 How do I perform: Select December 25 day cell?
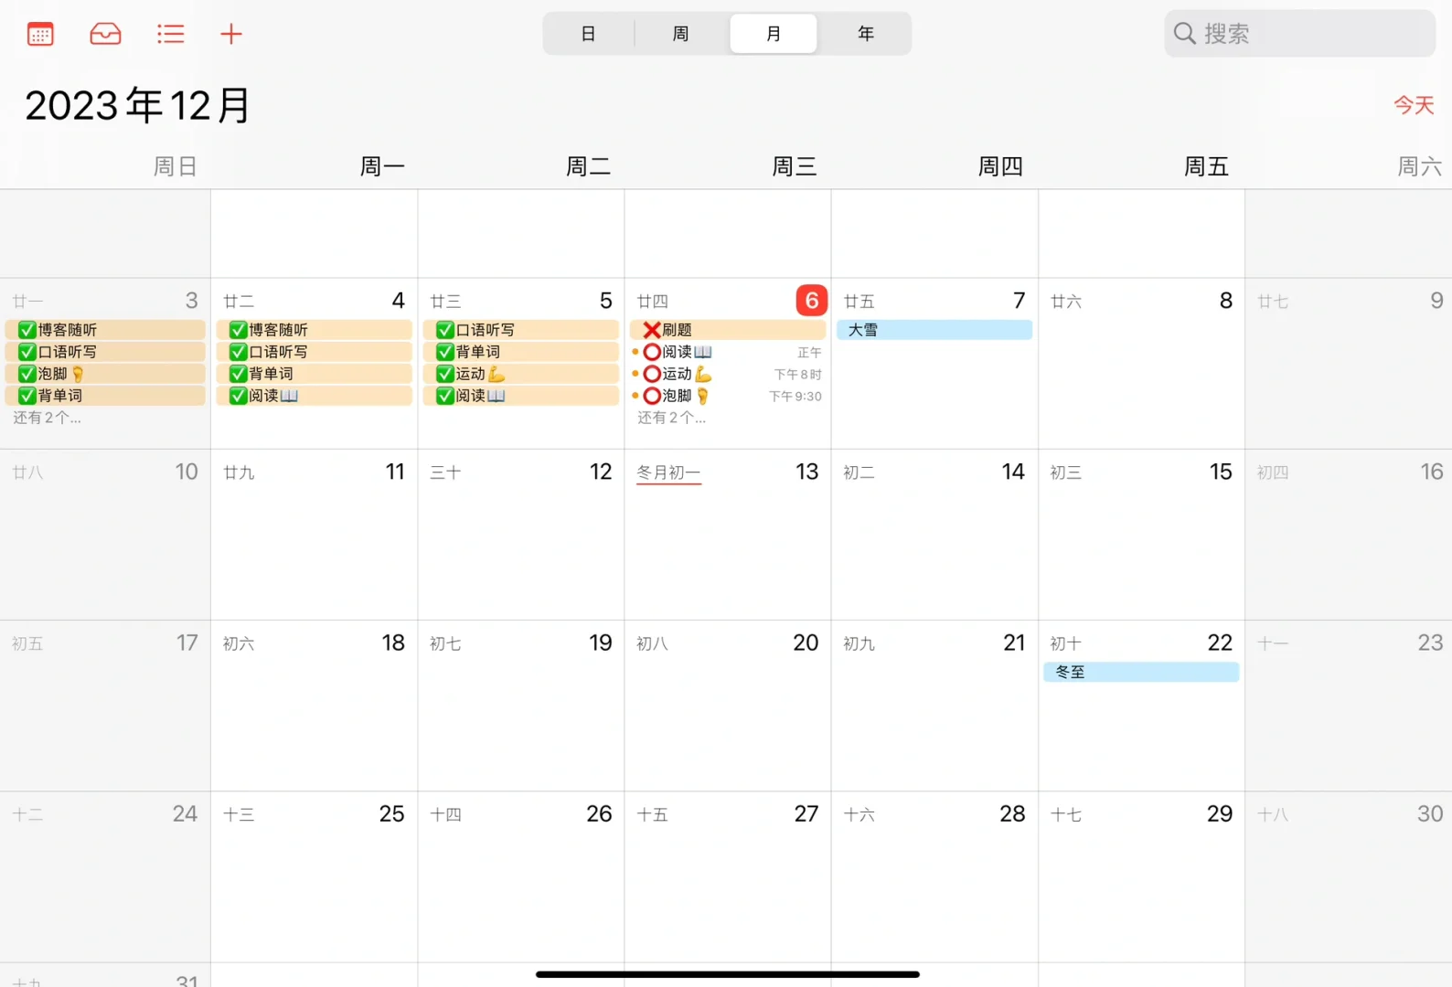pyautogui.click(x=315, y=876)
